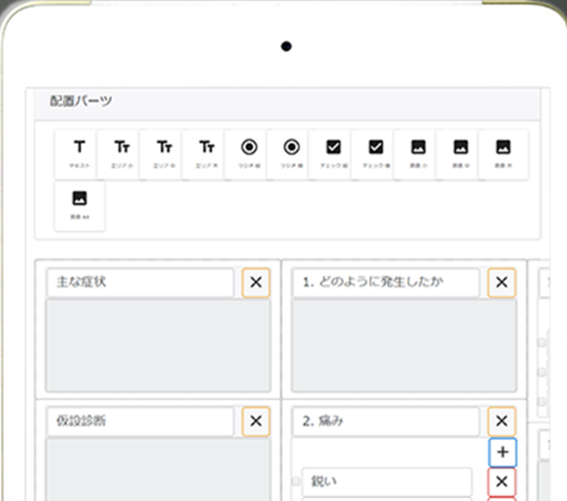Add the エリア大 large text area part
Screen dimensions: 567x501
tap(207, 154)
